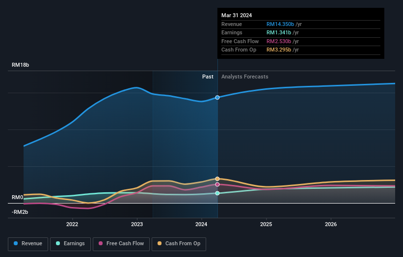The width and height of the screenshot is (403, 257).
Task: Toggle the Cash From Op legend button
Action: coord(179,244)
